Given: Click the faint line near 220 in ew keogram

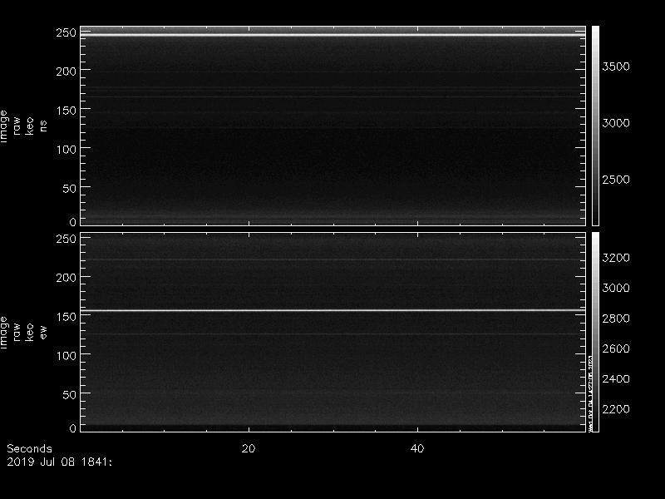Looking at the screenshot, I should click(x=332, y=259).
